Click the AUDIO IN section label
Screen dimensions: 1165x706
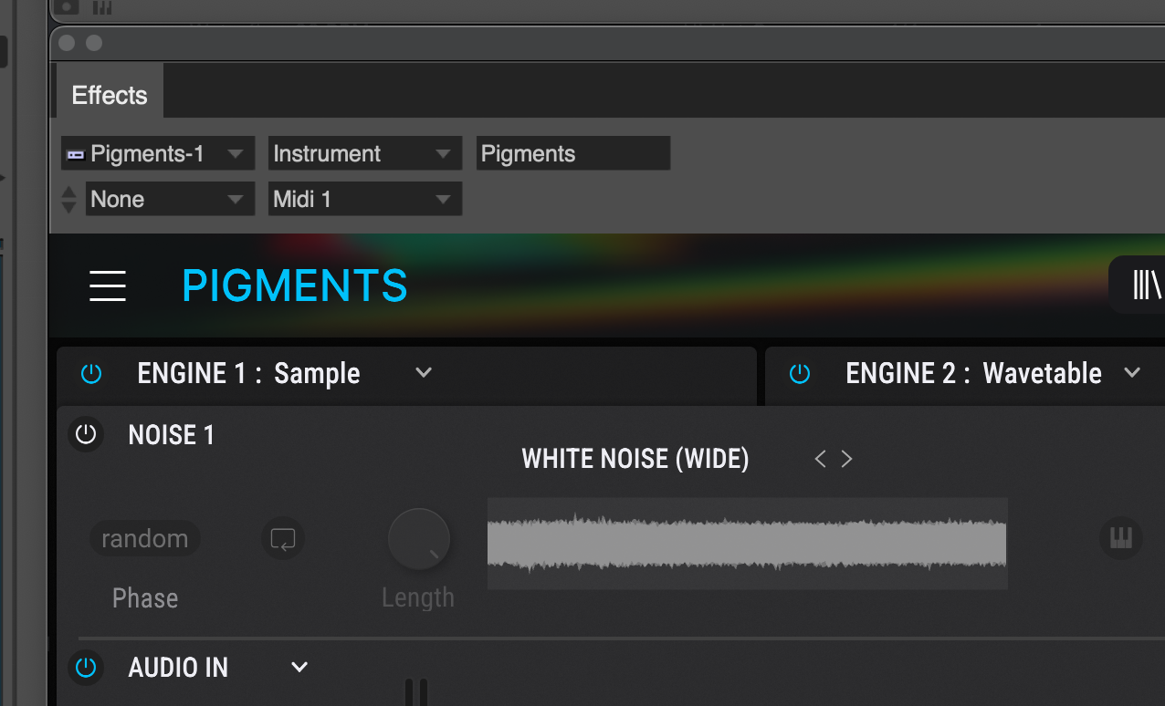click(178, 668)
